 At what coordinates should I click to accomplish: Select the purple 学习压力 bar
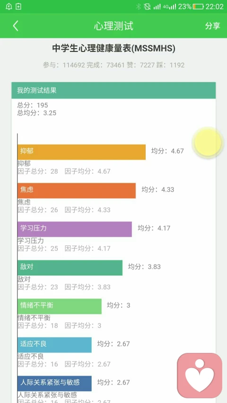coord(75,229)
